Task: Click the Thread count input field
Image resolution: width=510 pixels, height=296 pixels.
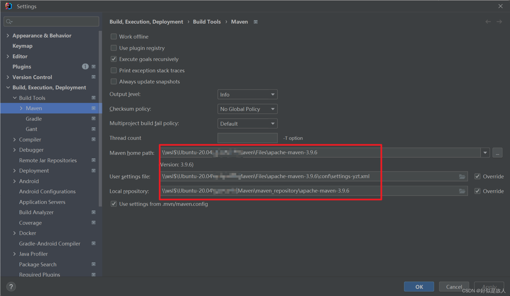Action: pyautogui.click(x=247, y=138)
